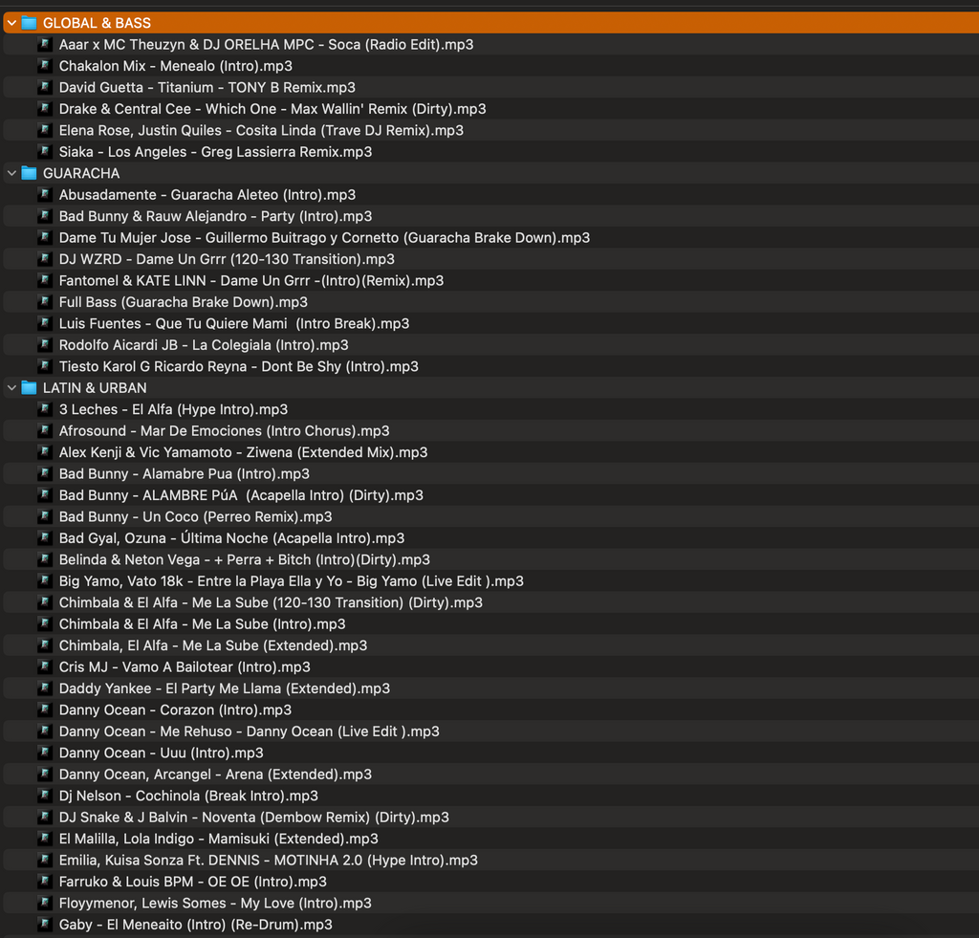The image size is (979, 938).
Task: Click file icon of Alex Kenji Ziwena
Action: click(x=44, y=452)
